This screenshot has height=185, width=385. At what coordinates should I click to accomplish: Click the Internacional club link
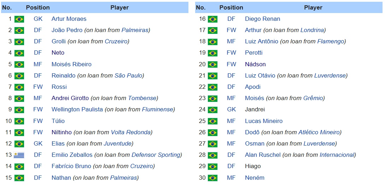coord(337,155)
